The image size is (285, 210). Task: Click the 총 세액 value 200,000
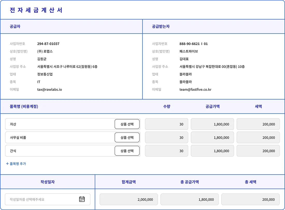click(x=250, y=199)
